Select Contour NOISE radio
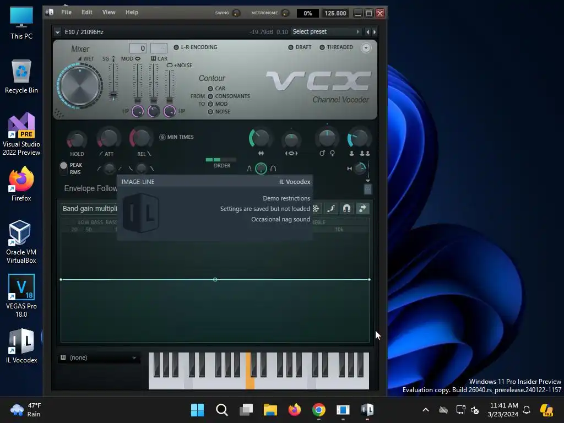 (x=210, y=112)
